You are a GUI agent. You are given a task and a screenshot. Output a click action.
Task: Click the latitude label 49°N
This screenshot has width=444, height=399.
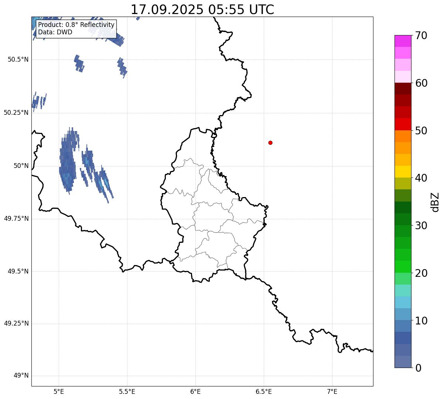tap(21, 376)
